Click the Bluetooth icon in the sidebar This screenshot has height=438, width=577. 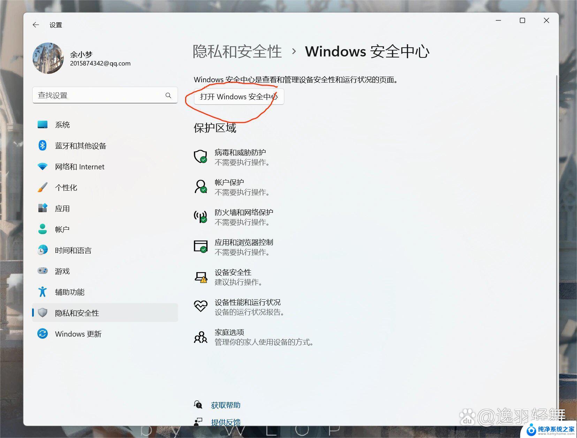tap(43, 146)
